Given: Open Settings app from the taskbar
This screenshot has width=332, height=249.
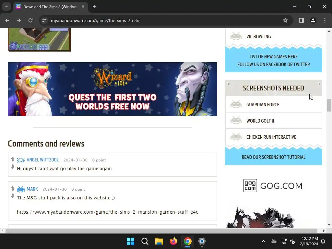Looking at the screenshot, I should pyautogui.click(x=202, y=241).
